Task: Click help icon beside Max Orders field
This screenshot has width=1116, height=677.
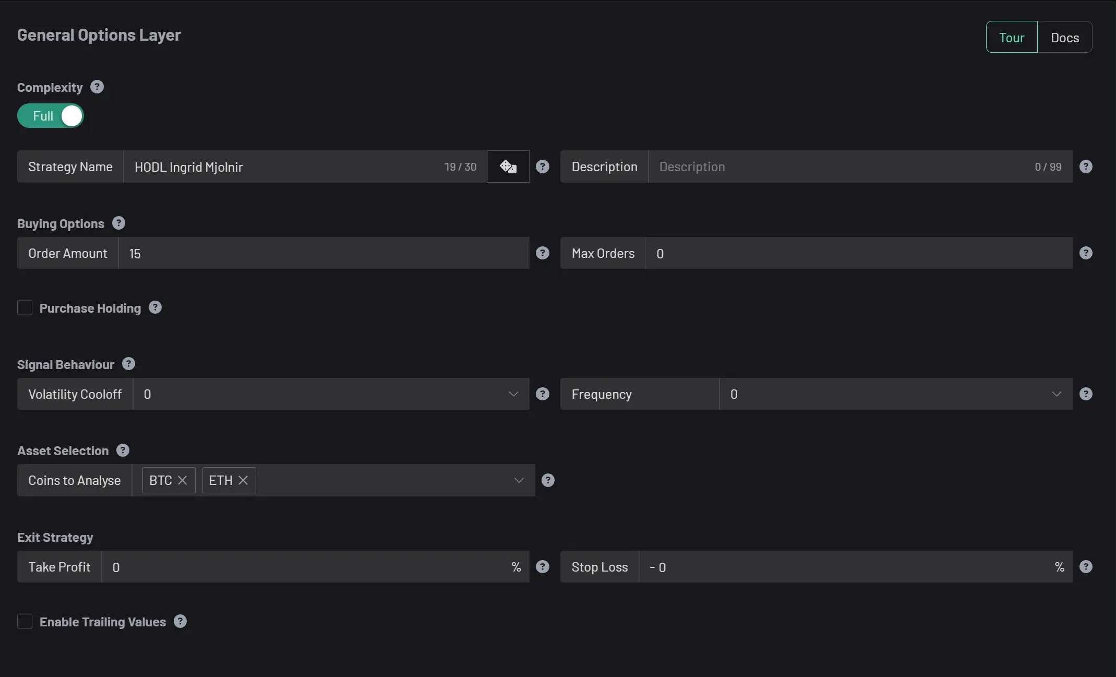Action: tap(1086, 253)
